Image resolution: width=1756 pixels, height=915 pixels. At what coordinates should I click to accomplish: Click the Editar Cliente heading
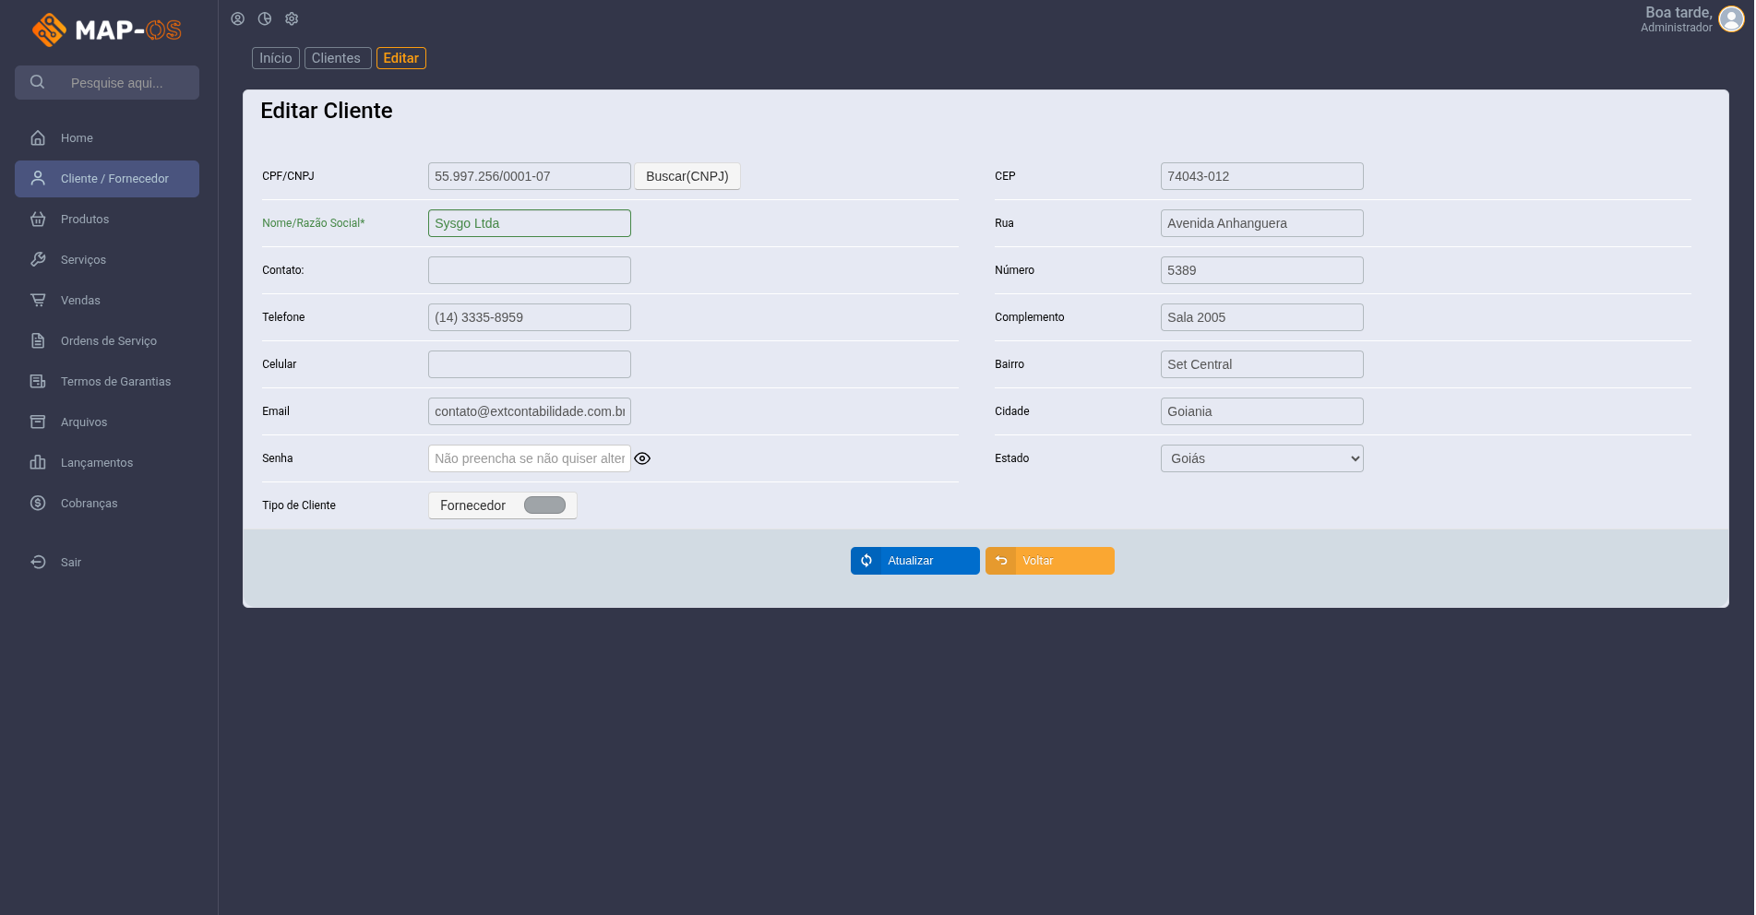click(x=327, y=111)
